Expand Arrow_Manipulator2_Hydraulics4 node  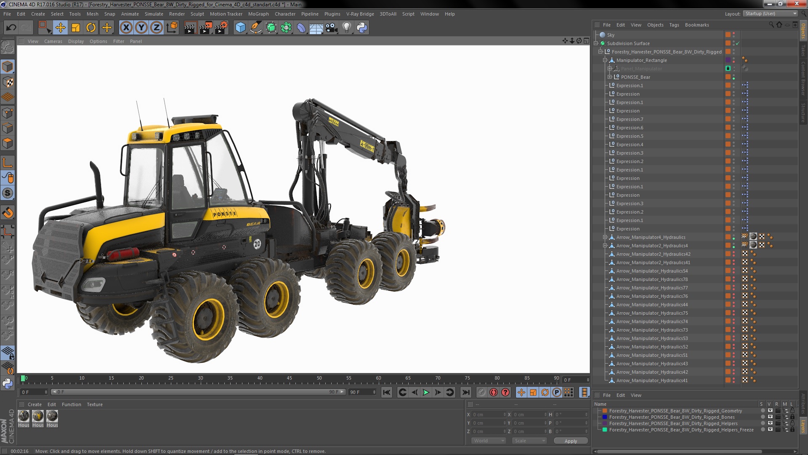[x=605, y=246]
